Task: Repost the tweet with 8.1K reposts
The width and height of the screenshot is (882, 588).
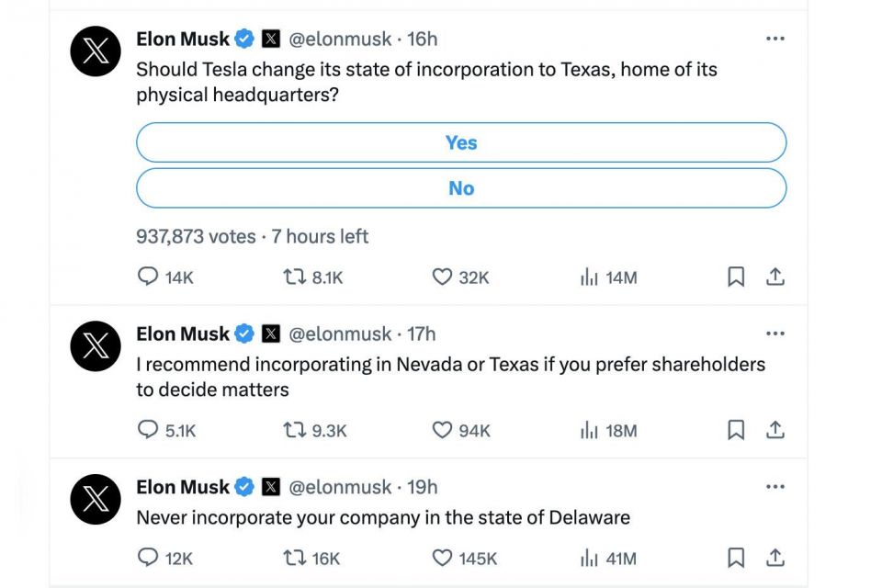Action: pos(294,277)
